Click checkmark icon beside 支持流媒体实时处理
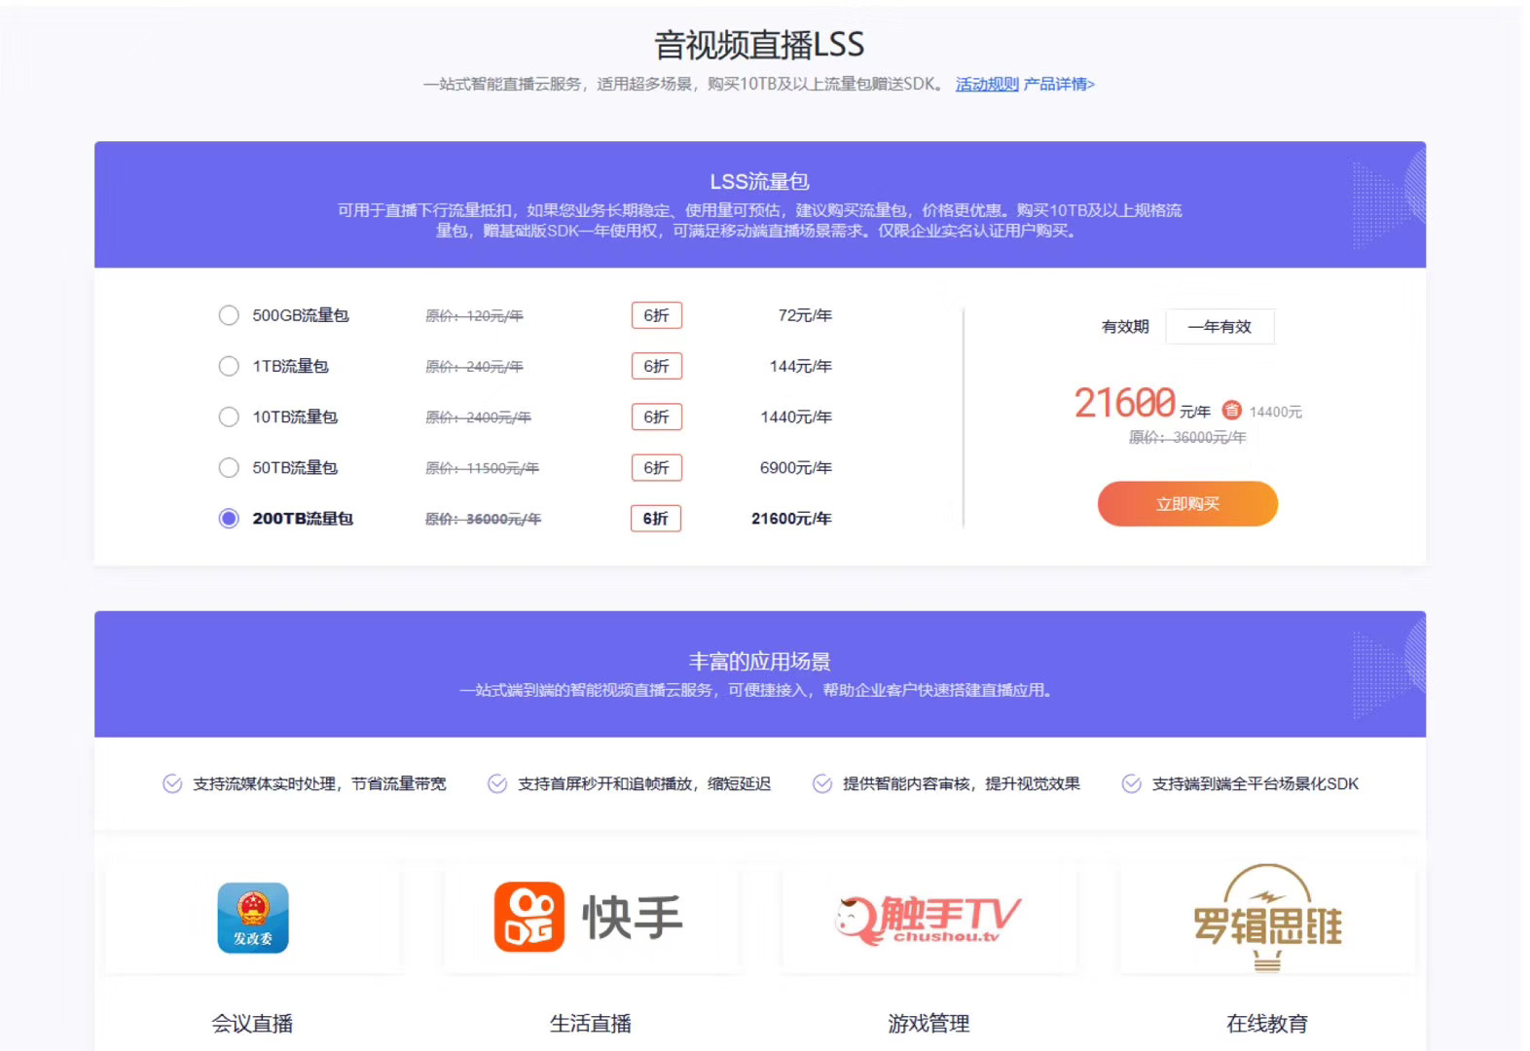Viewport: 1530px width, 1051px height. [x=172, y=784]
